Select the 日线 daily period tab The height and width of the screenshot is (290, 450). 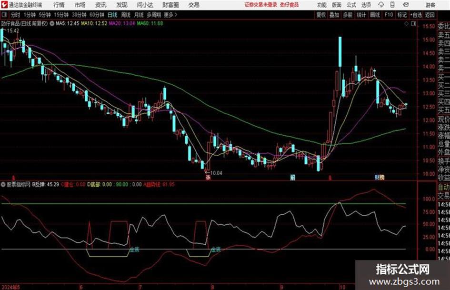(112, 15)
